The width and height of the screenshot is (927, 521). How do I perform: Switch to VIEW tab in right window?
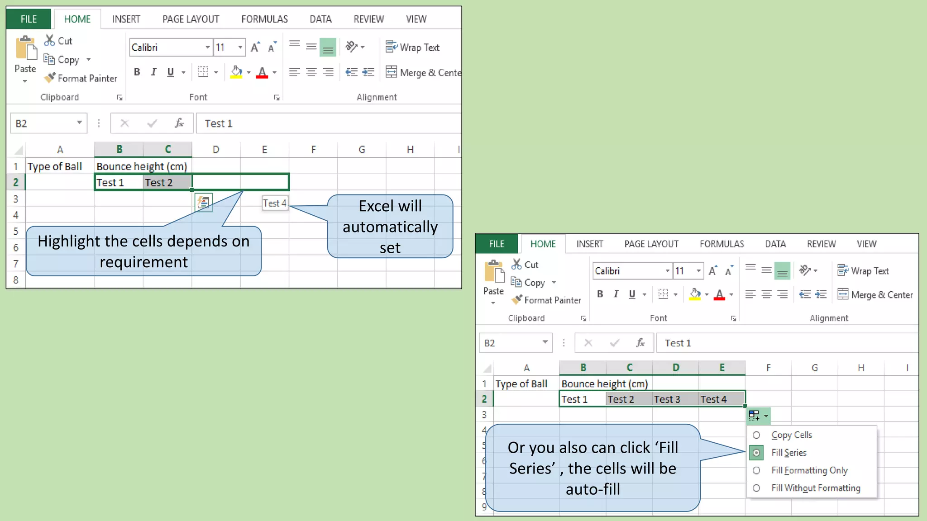point(866,244)
